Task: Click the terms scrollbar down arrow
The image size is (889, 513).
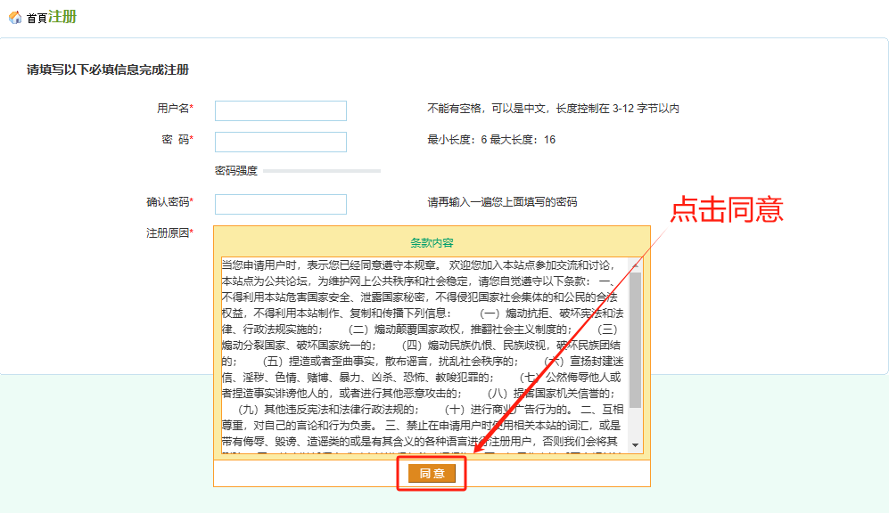Action: [635, 444]
